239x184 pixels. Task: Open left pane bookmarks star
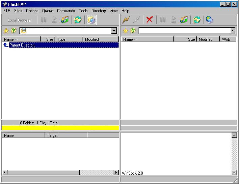point(6,31)
